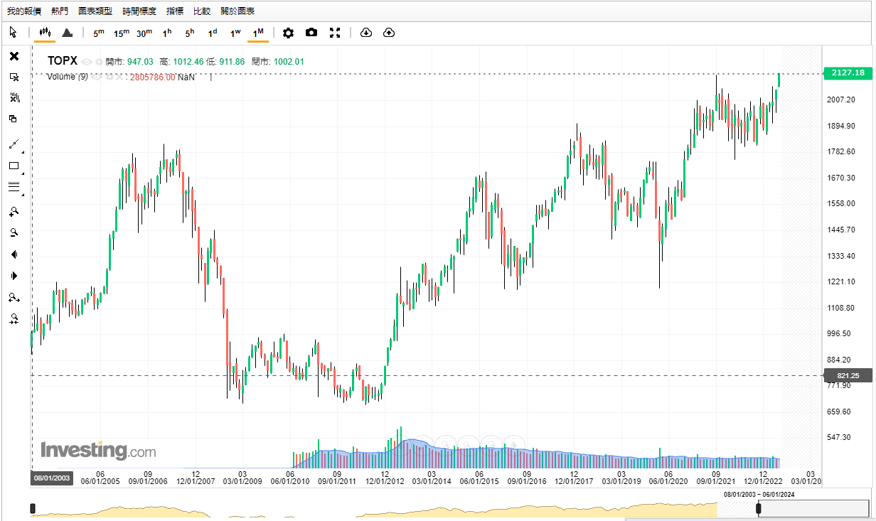Click the overlapping squares sidebar icon
The width and height of the screenshot is (876, 521).
pos(13,119)
